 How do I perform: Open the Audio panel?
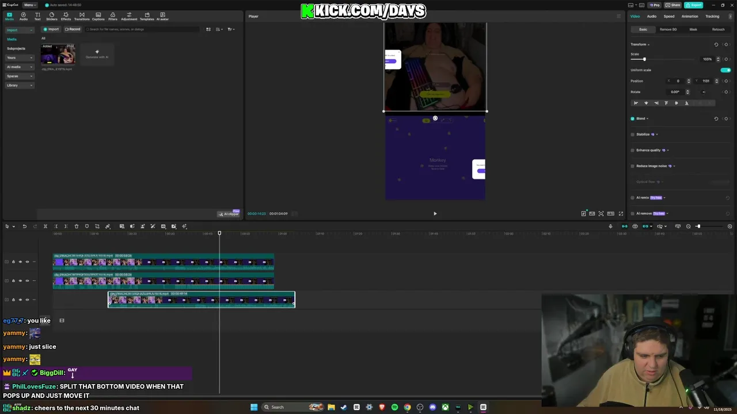[24, 16]
